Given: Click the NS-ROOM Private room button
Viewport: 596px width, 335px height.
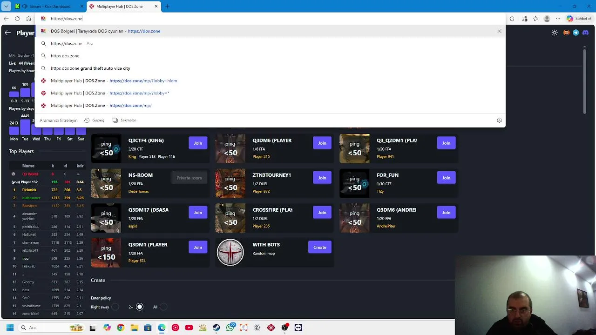Looking at the screenshot, I should [189, 178].
